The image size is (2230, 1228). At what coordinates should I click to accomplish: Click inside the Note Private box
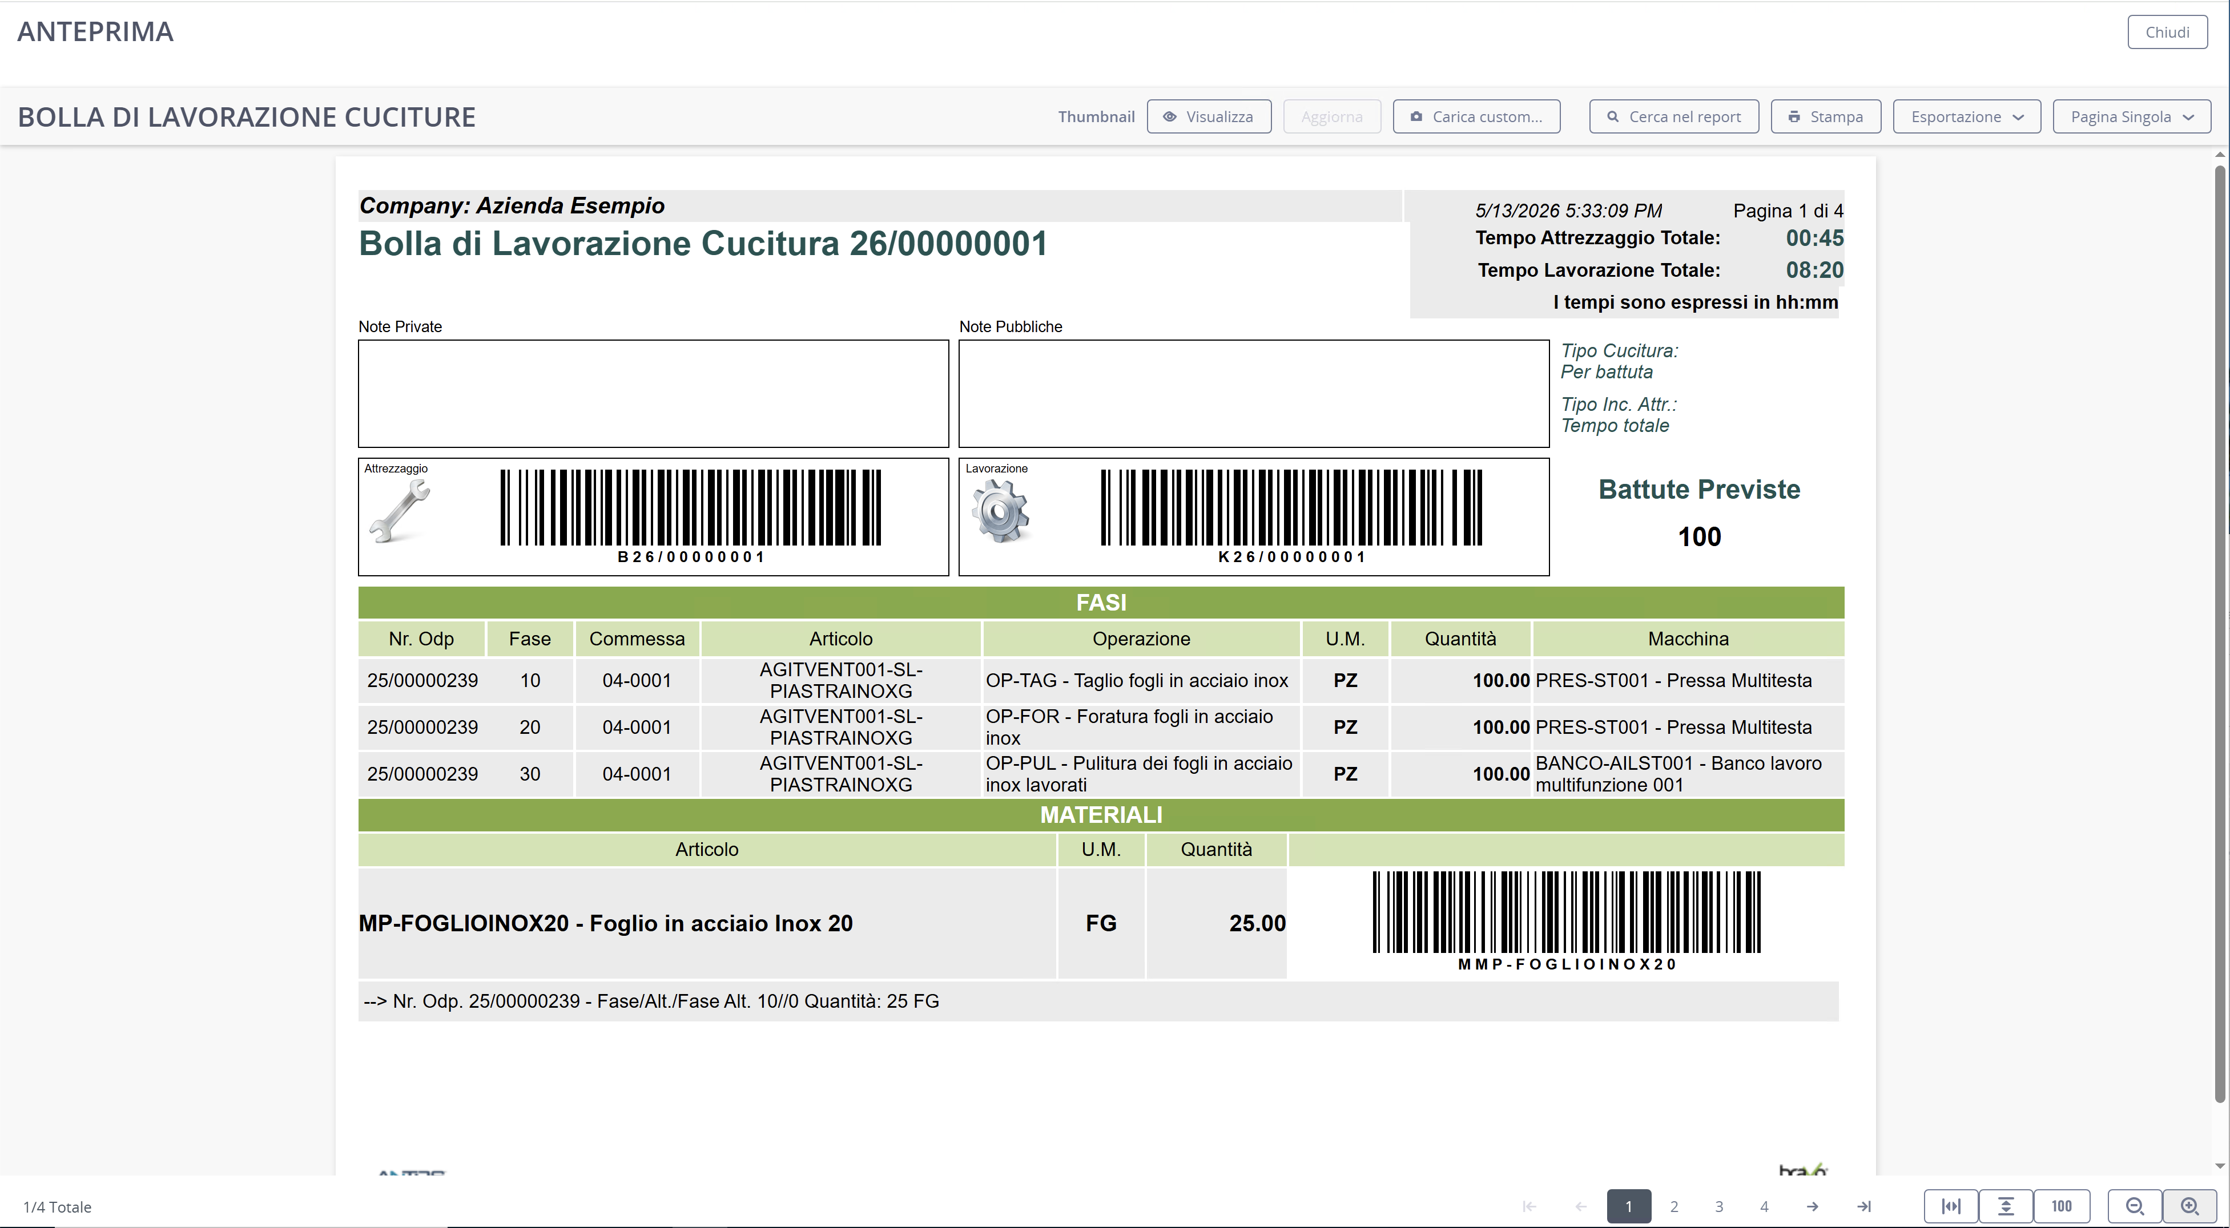click(x=654, y=394)
